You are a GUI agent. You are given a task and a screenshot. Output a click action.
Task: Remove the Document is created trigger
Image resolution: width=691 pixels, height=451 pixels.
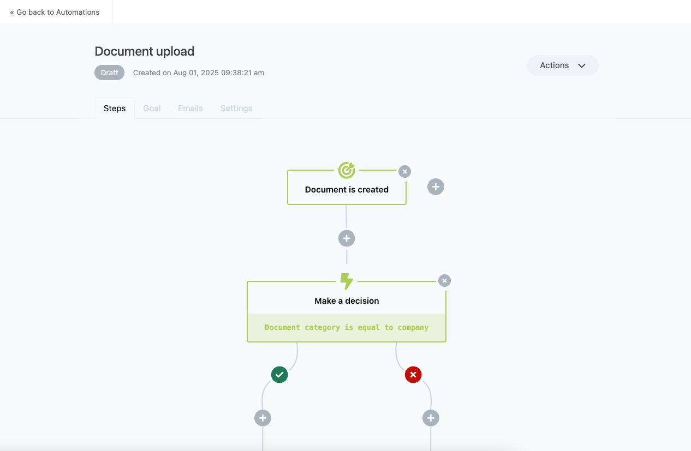point(404,172)
